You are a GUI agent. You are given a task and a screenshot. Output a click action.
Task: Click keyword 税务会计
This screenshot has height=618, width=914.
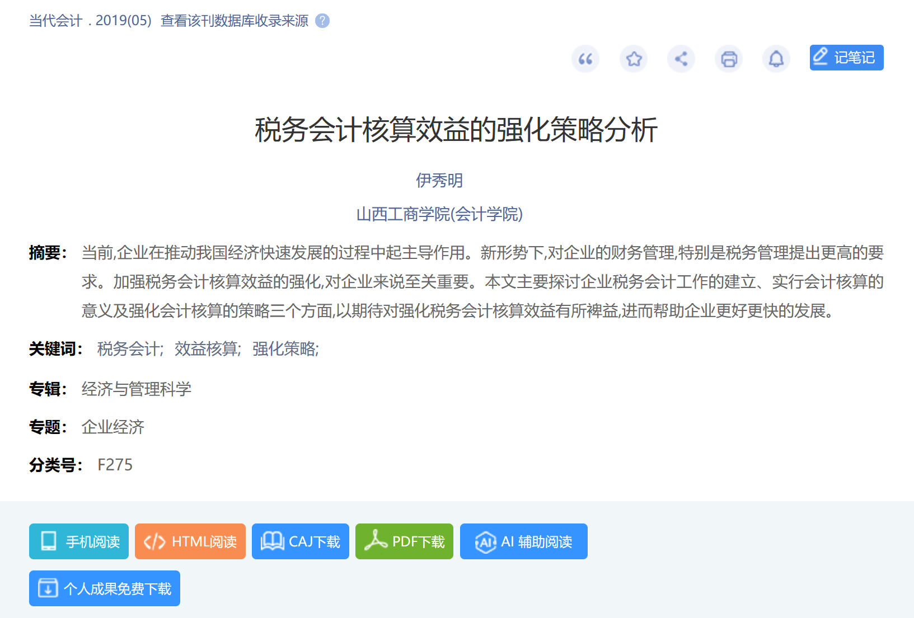click(x=128, y=349)
